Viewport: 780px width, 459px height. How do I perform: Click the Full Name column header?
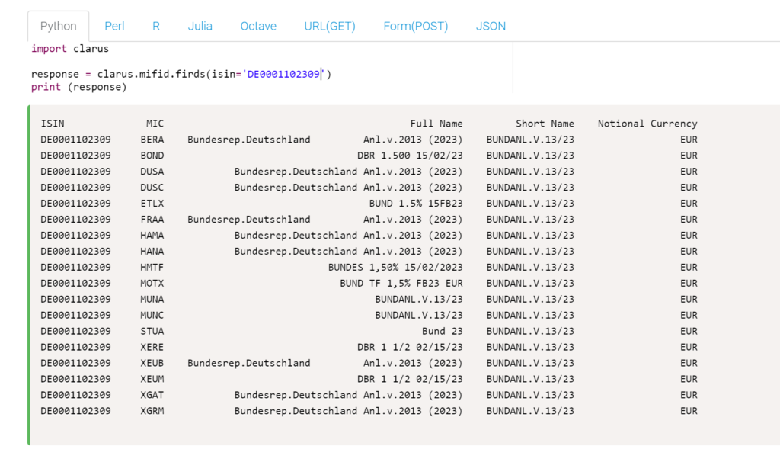(x=436, y=124)
